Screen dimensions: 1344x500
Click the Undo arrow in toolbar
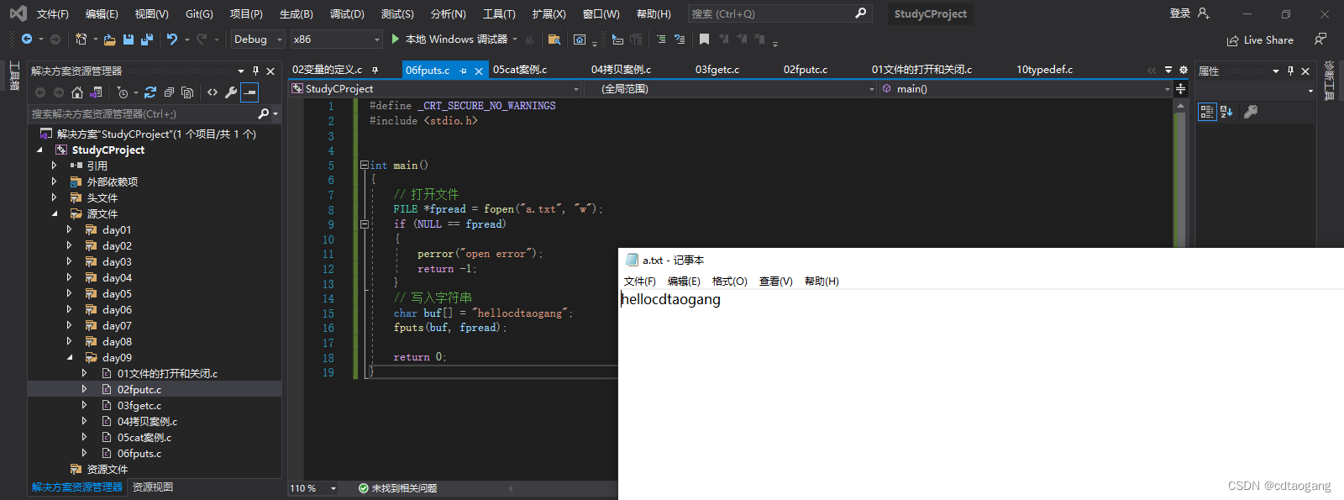click(x=172, y=39)
